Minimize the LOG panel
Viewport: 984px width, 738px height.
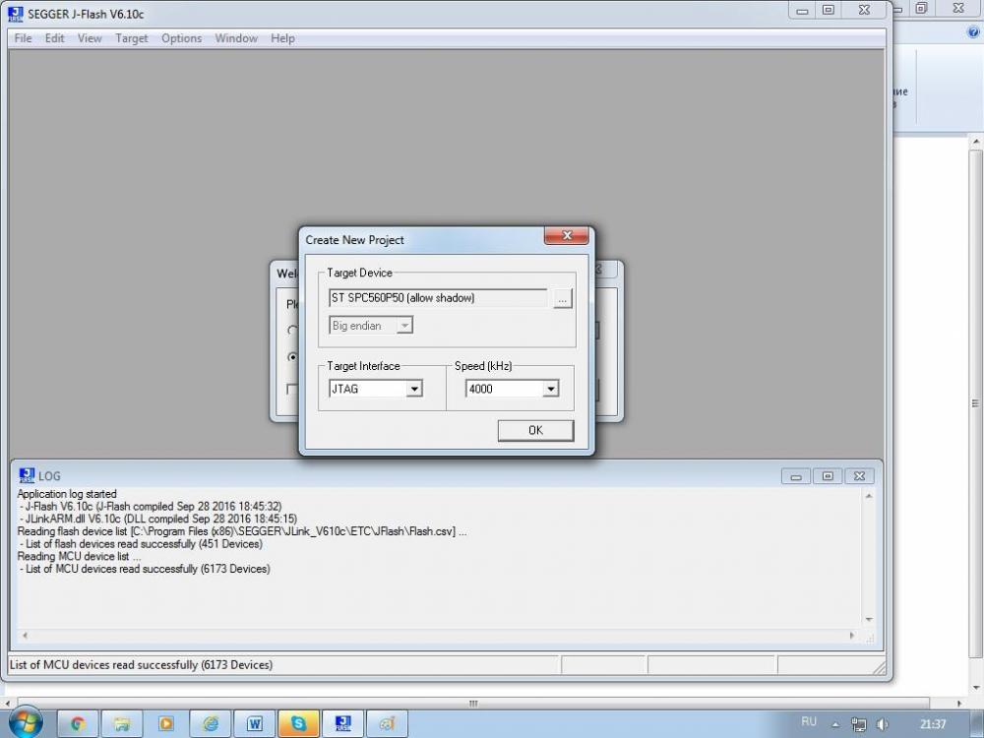(796, 477)
